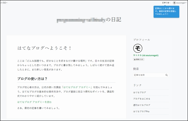Click the round そ profile avatar

tap(138, 48)
